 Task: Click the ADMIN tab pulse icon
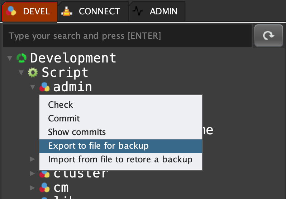(138, 11)
